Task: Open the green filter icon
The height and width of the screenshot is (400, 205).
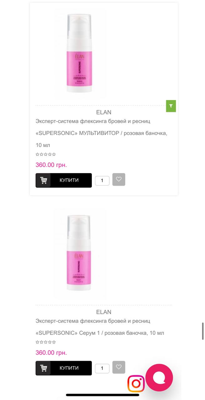Action: [x=171, y=106]
